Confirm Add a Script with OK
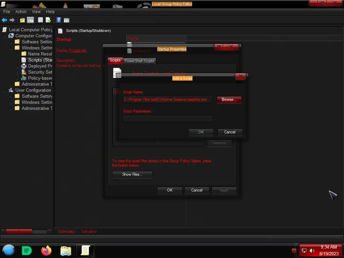The width and height of the screenshot is (344, 258). [x=201, y=132]
